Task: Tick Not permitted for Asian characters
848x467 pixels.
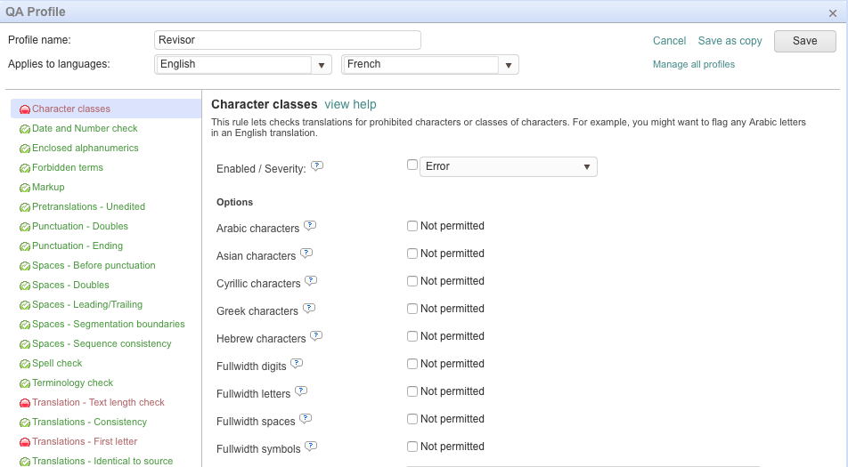Action: (x=412, y=254)
